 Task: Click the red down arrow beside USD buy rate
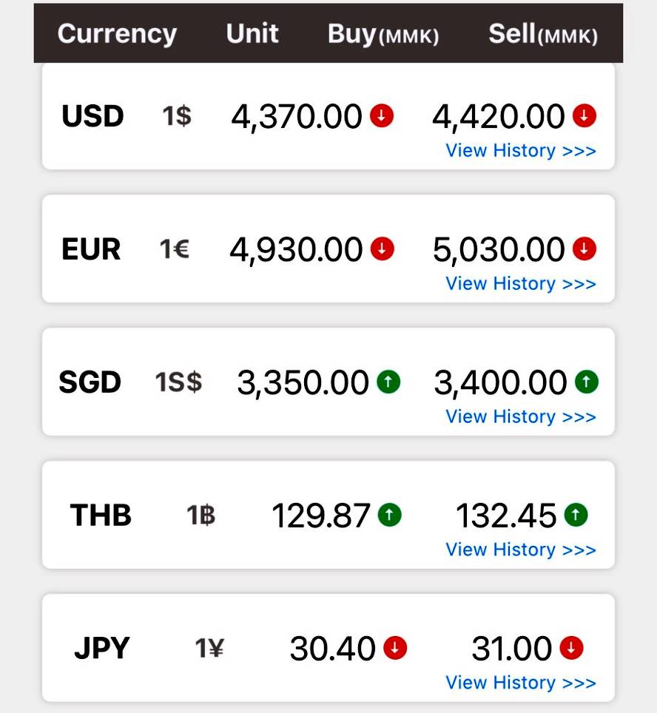pos(382,116)
